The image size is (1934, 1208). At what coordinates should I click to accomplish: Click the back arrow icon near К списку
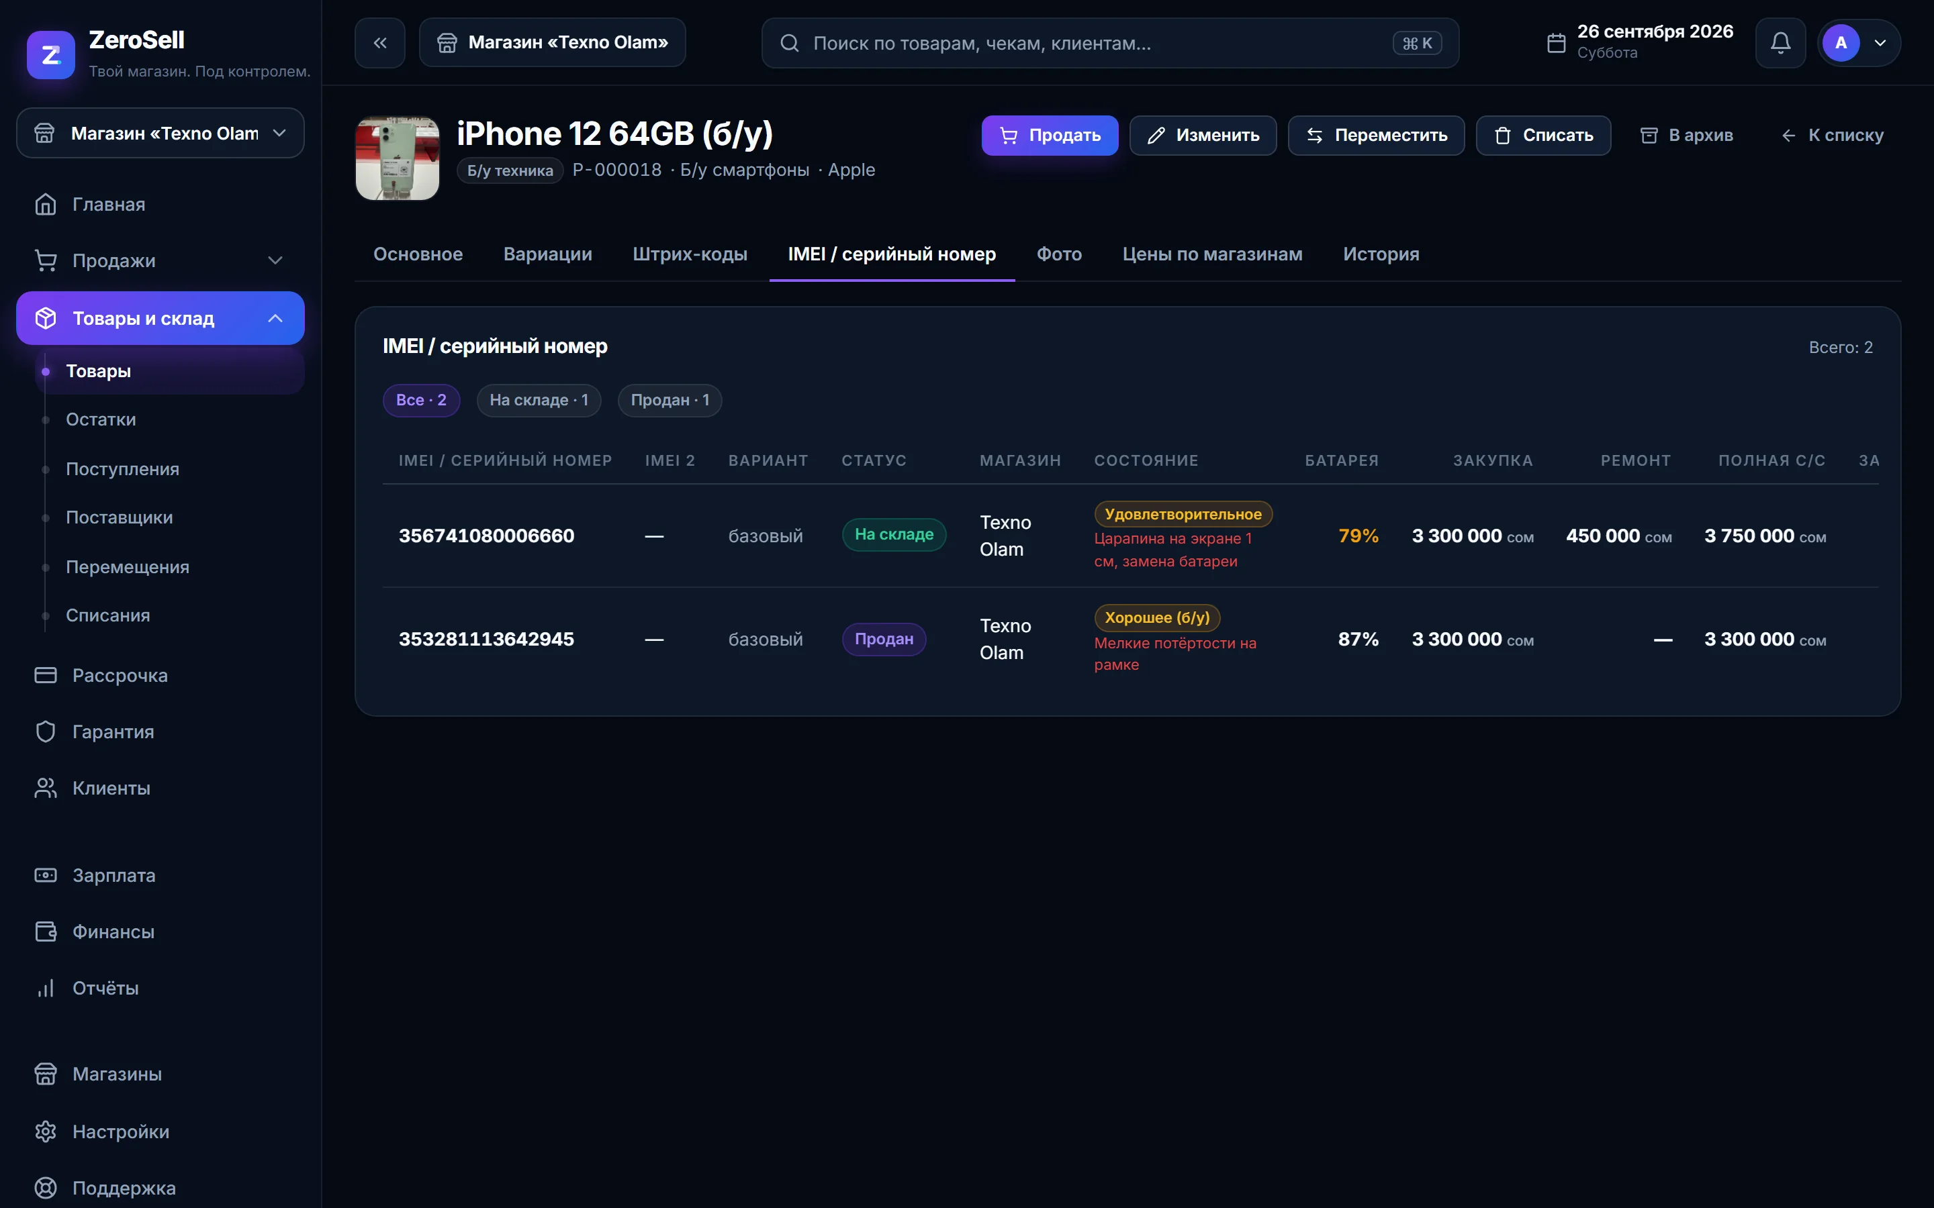1788,136
